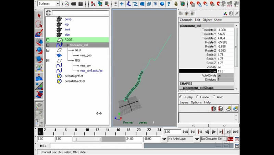Click the Save Scene floppy icon
Screen dimensions: 274x155
coord(80,4)
